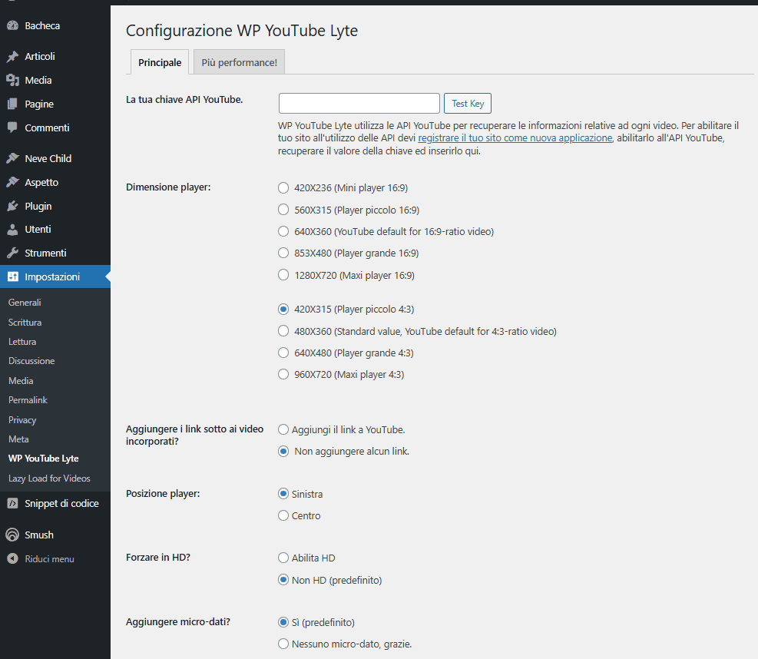Select Sì (predefinito) for micro-dati
758x659 pixels.
pyautogui.click(x=283, y=622)
